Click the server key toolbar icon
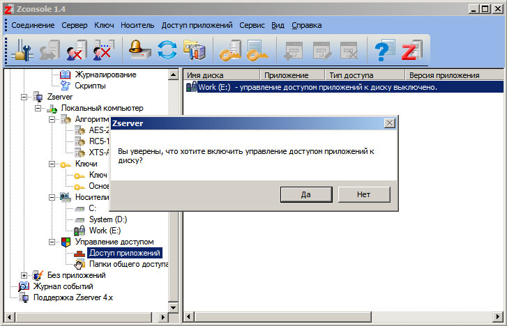507x326 pixels. pos(231,50)
